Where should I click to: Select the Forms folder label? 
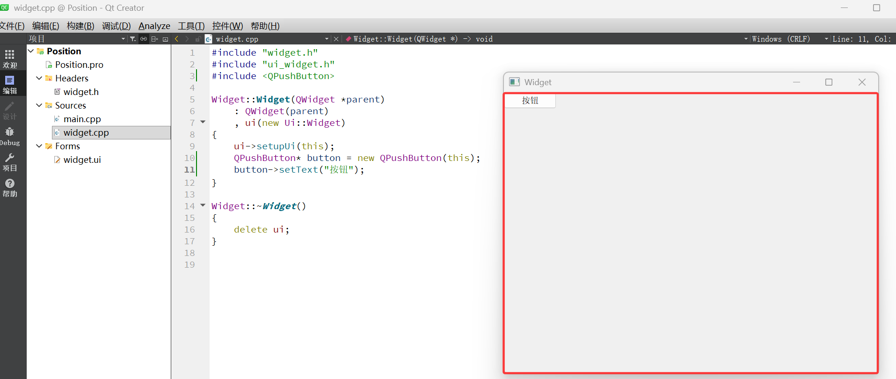coord(67,146)
